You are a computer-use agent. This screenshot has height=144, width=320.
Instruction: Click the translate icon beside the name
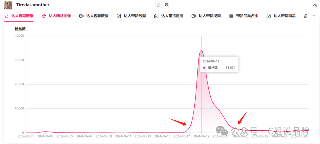(167, 5)
